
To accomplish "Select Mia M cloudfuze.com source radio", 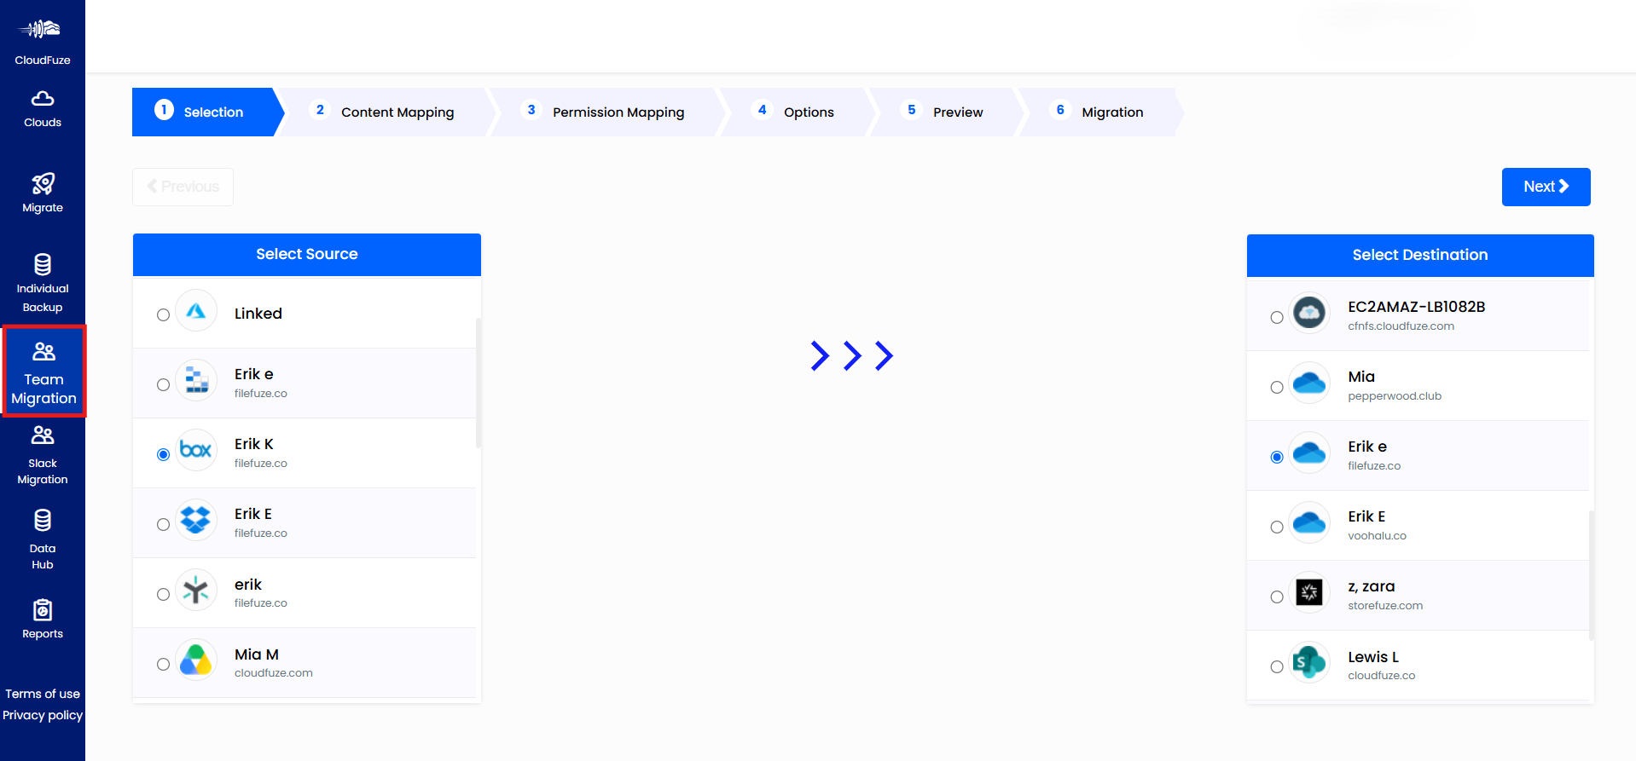I will (x=163, y=664).
